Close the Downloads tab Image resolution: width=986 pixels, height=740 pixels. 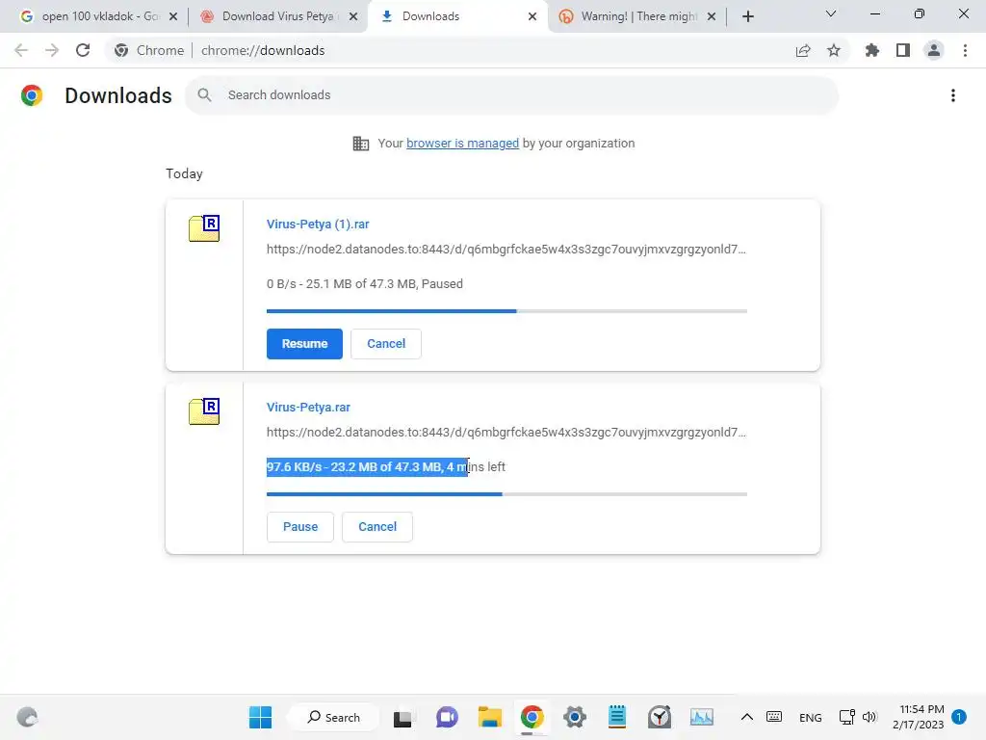[532, 17]
